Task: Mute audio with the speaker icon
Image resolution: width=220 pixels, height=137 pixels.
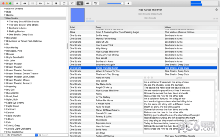Action: [x=128, y=3]
